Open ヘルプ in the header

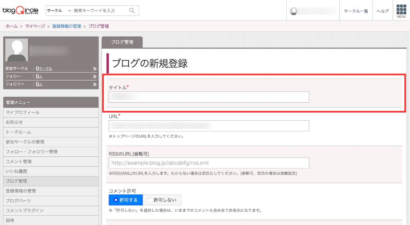click(x=382, y=11)
